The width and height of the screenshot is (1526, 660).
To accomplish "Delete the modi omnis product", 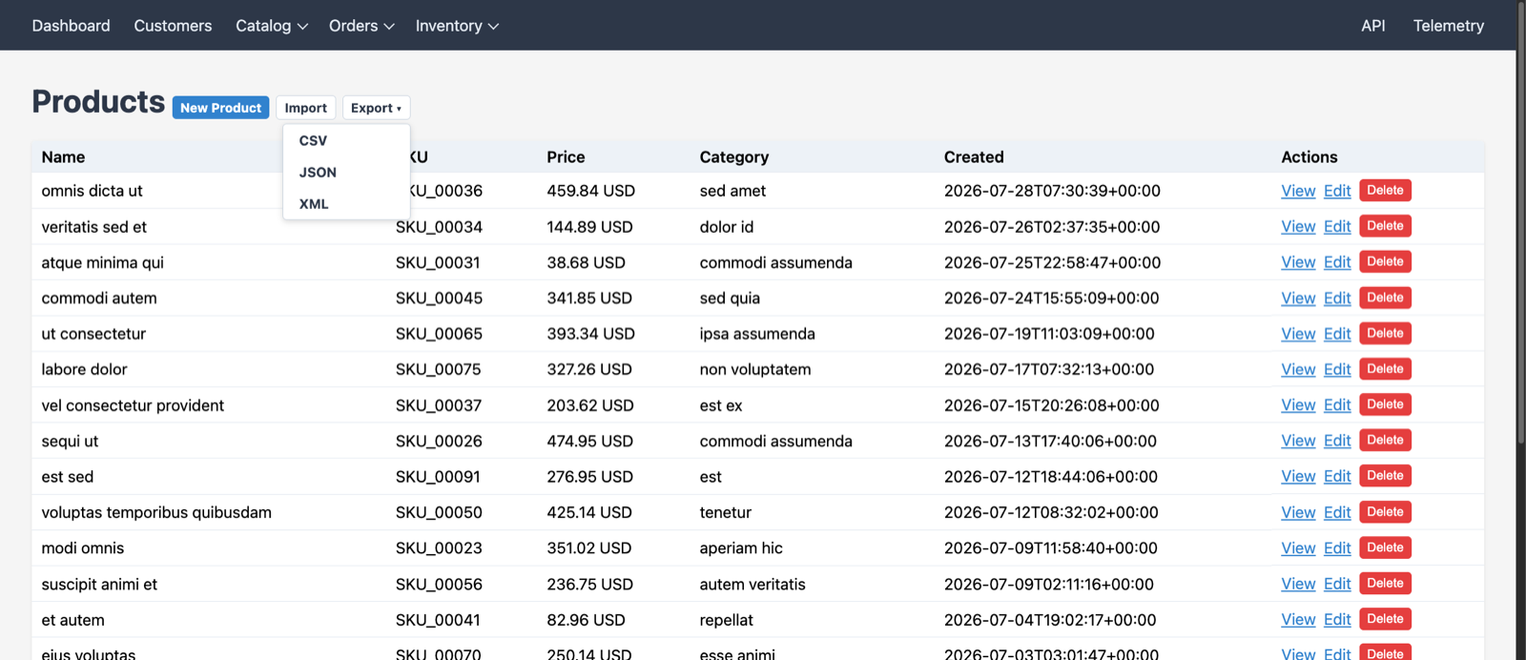I will click(1385, 547).
